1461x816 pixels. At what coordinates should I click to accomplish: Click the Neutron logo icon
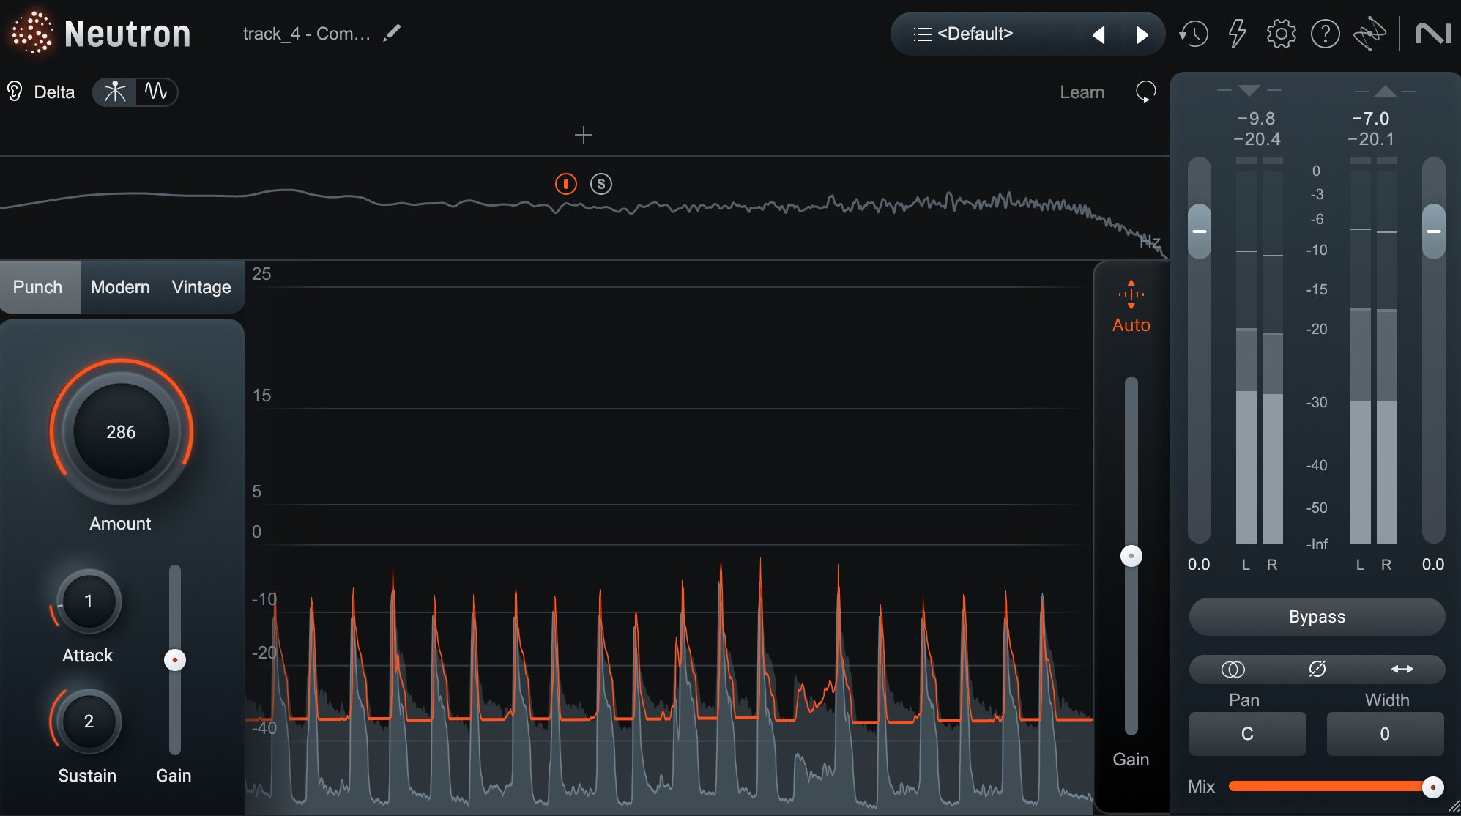pos(31,32)
